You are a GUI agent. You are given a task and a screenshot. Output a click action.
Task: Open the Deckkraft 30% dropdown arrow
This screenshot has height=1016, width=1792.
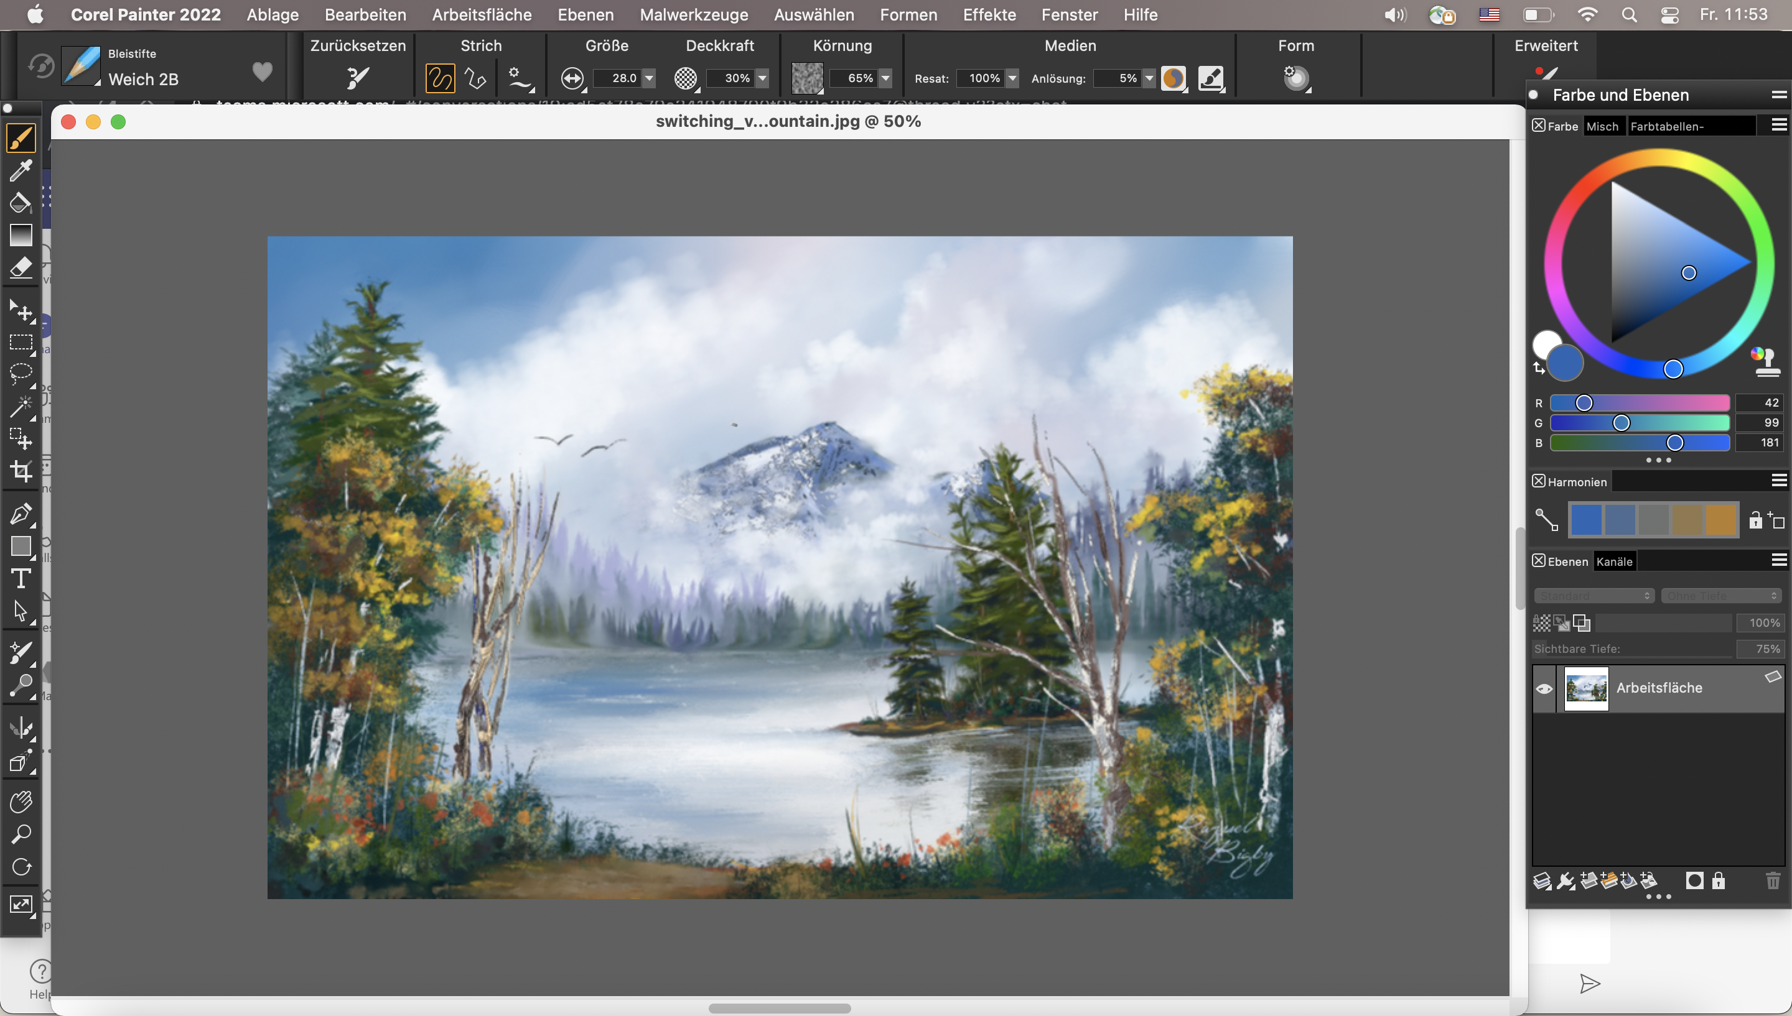(762, 78)
